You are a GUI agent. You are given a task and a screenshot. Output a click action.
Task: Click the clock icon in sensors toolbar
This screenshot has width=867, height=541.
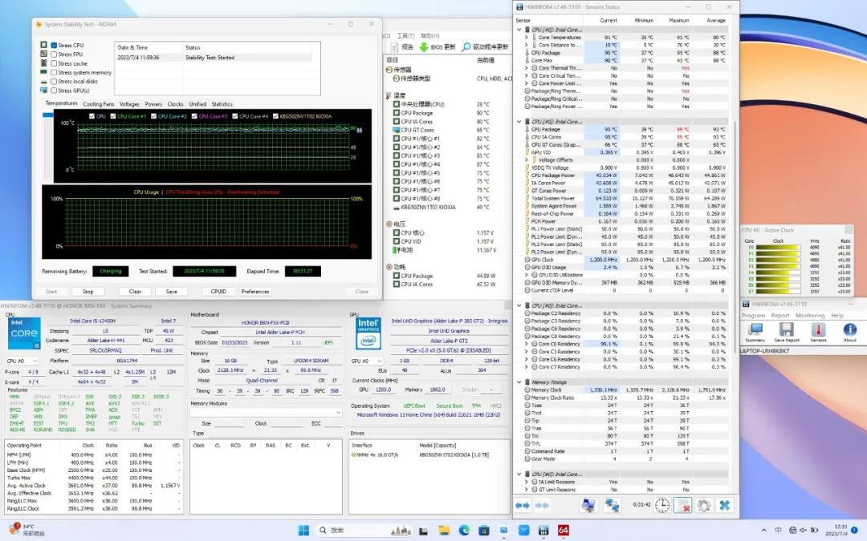pos(662,505)
